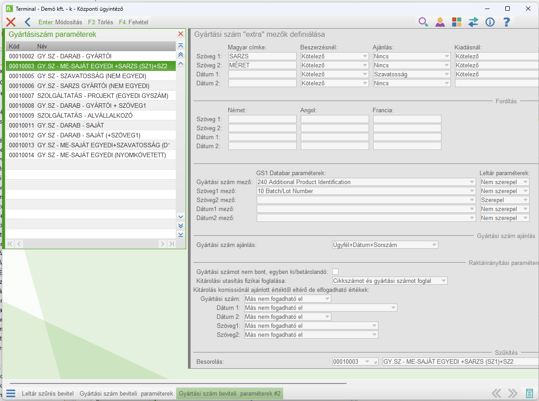Open the info circle icon
The height and width of the screenshot is (401, 539).
tap(490, 22)
